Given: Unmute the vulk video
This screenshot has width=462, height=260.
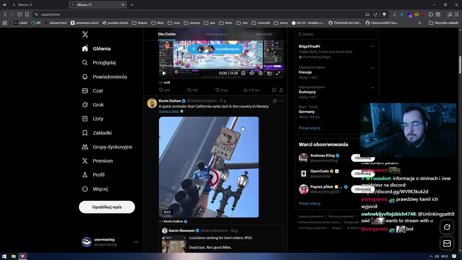Looking at the screenshot, I should pyautogui.click(x=252, y=73).
